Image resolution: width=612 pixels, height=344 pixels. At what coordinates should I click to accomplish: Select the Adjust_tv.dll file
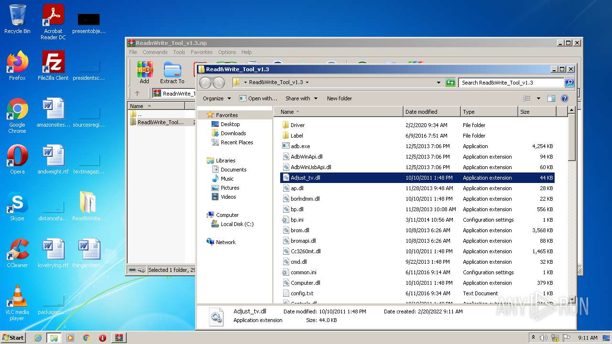click(417, 178)
